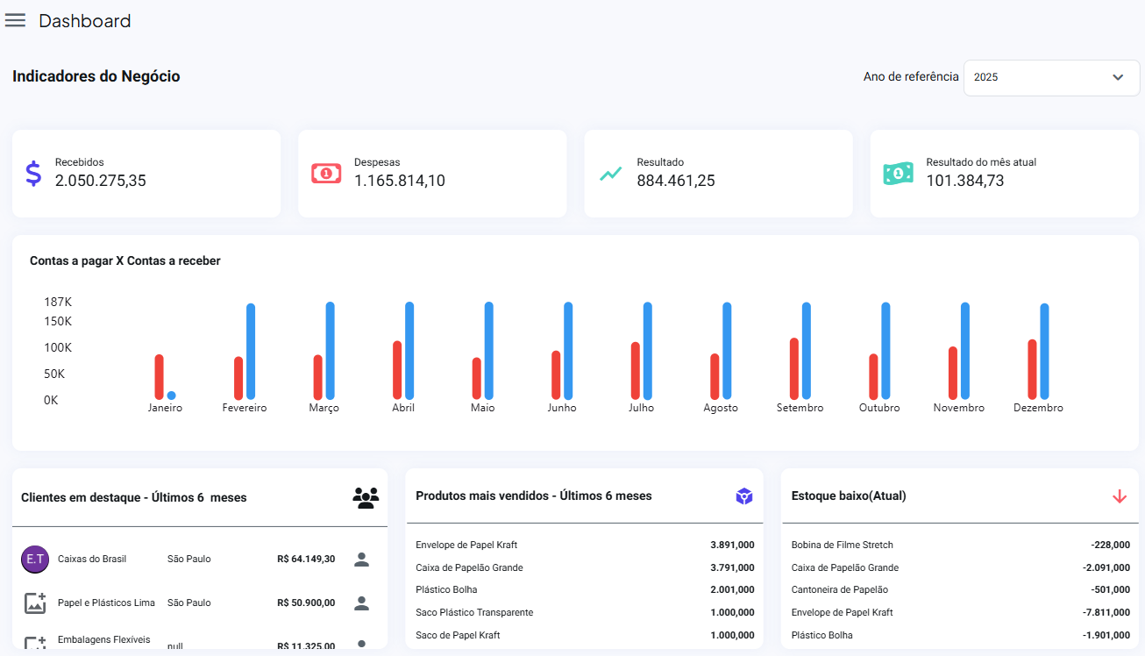This screenshot has width=1145, height=656.
Task: Click the chevron arrow in the 2025 selector
Action: (x=1118, y=77)
